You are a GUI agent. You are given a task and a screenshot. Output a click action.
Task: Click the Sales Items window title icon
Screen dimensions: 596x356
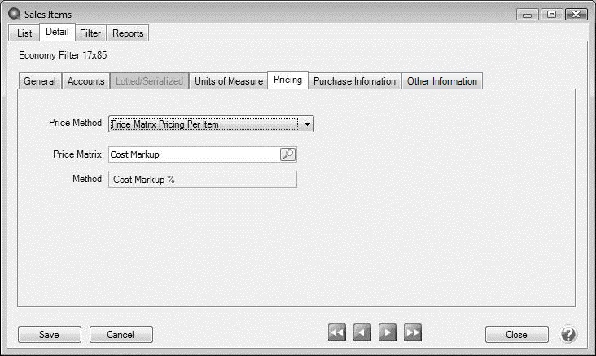click(13, 14)
